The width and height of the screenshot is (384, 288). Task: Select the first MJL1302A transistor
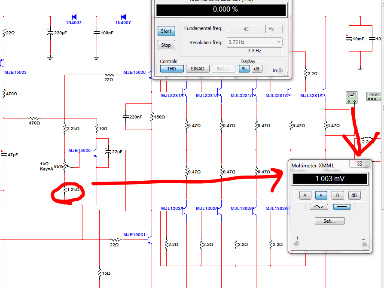click(185, 212)
